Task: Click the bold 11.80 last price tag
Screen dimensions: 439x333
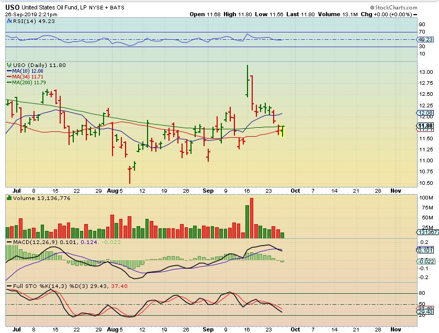Action: (x=425, y=126)
